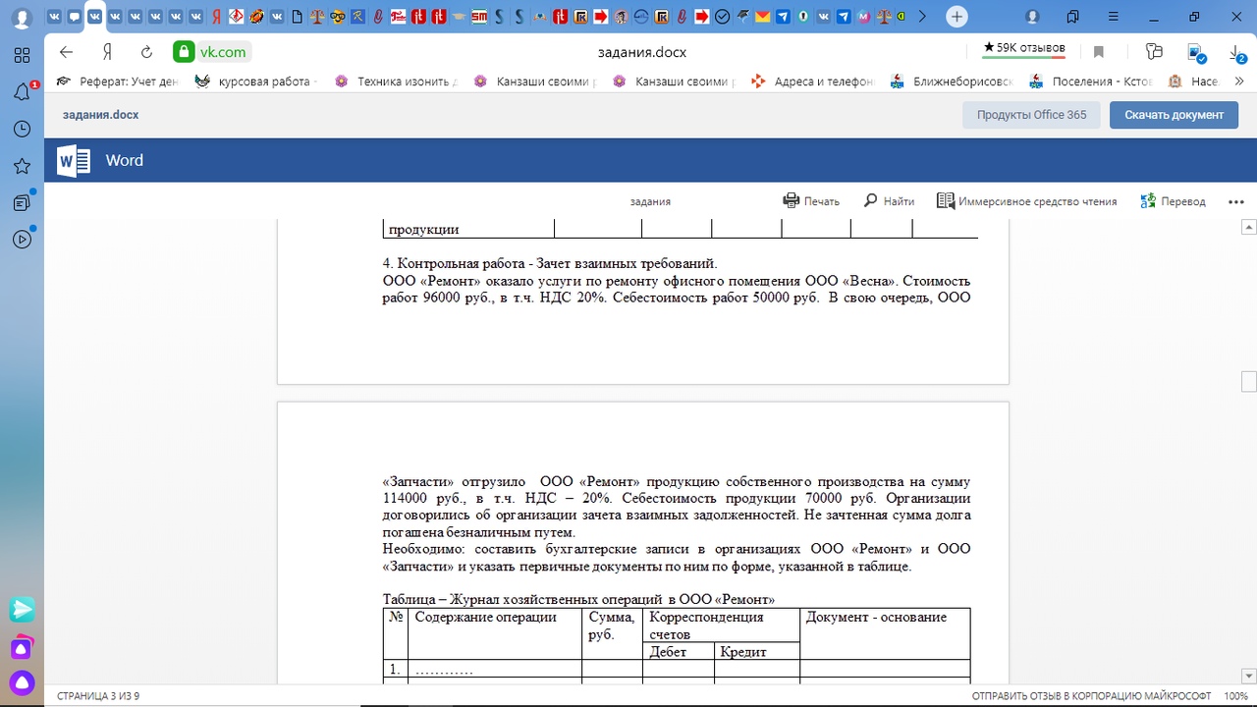Image resolution: width=1257 pixels, height=707 pixels.
Task: Click the Word logo icon
Action: [x=74, y=160]
